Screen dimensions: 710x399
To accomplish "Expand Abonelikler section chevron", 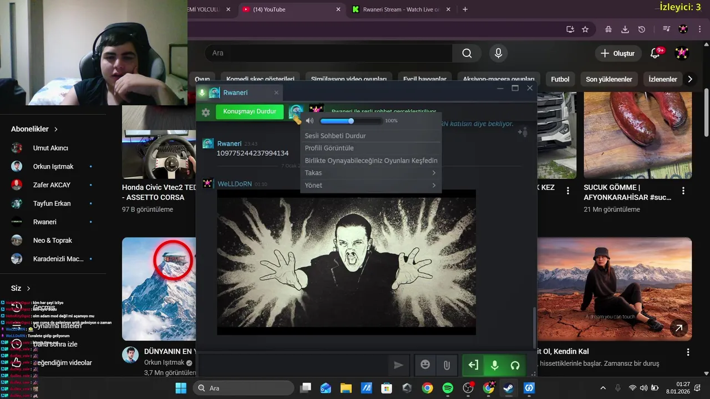I will [x=56, y=129].
